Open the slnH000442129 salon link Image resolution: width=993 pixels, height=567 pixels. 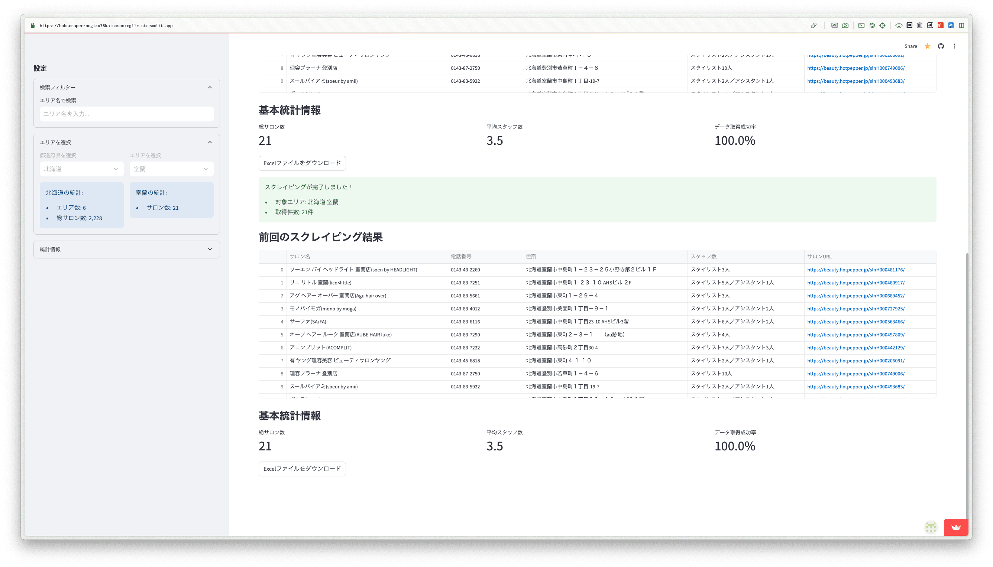pos(856,348)
